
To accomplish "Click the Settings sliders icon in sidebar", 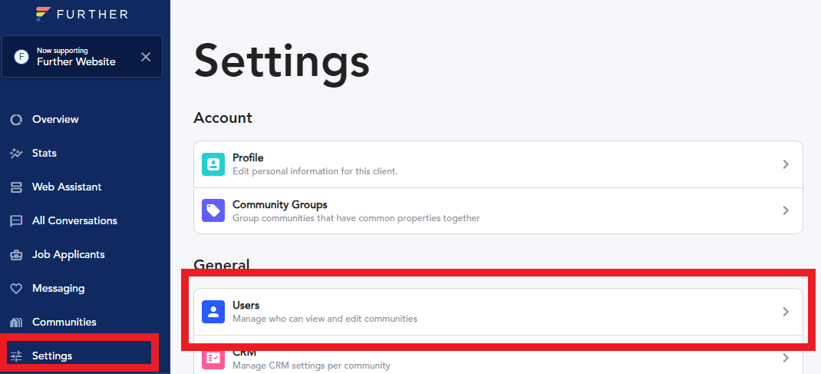I will point(15,356).
